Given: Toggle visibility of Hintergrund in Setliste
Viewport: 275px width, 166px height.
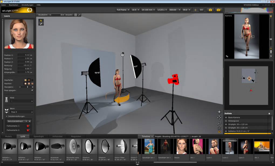Looking at the screenshot, I should tap(226, 121).
